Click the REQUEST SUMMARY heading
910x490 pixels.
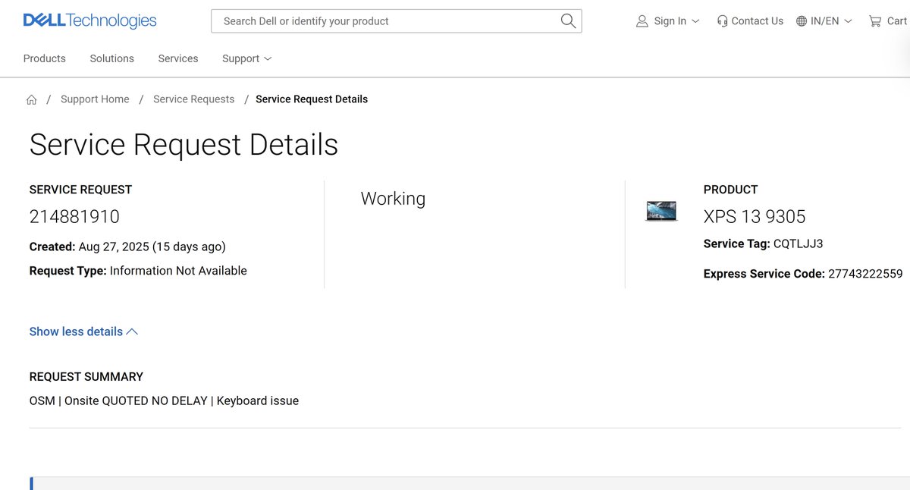86,377
